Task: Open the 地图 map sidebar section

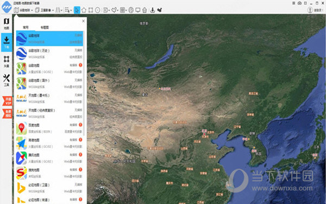Action: click(7, 23)
